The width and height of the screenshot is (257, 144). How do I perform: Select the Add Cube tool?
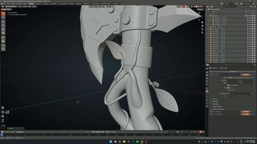(3, 45)
